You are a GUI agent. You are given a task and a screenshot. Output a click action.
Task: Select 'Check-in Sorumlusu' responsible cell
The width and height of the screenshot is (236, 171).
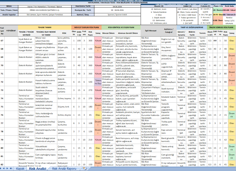coord(181,140)
